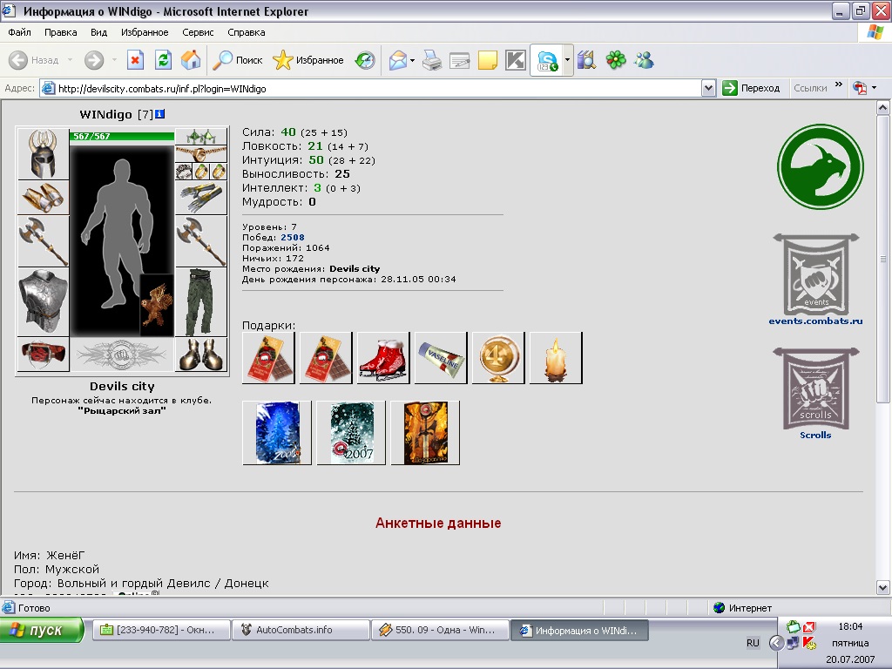Click the silver armor chest slot

(44, 301)
